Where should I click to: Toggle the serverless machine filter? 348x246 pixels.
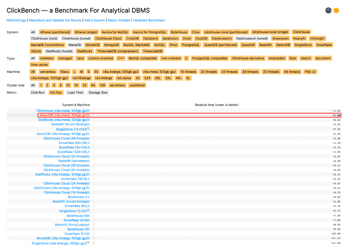47,72
